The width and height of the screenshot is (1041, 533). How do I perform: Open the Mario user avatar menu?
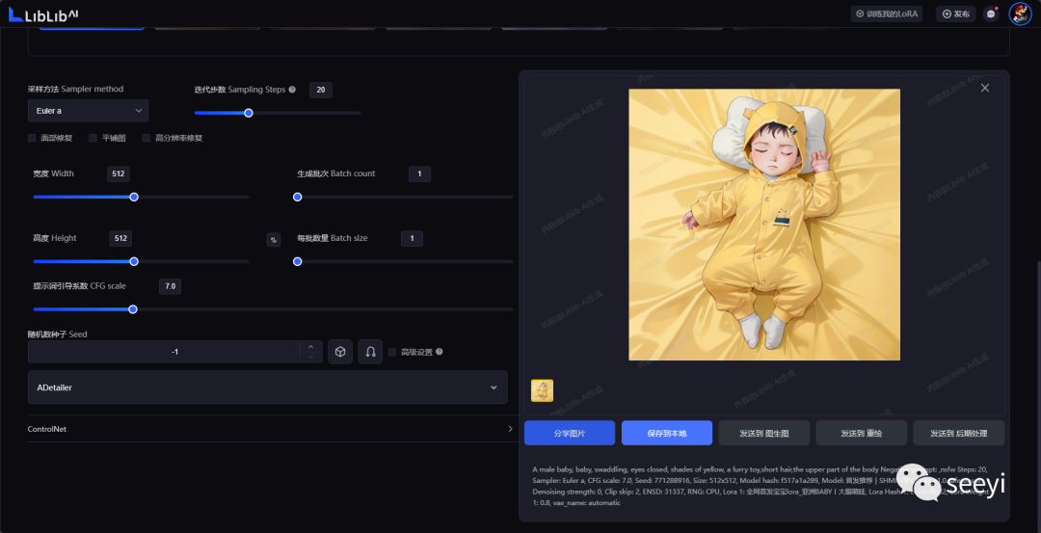click(1020, 13)
